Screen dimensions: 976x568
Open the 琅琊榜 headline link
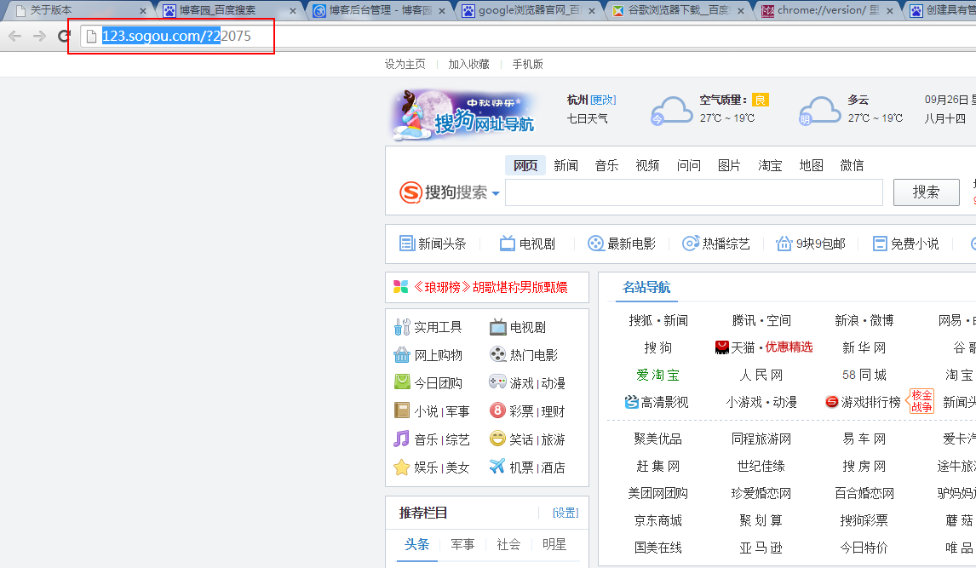tap(491, 288)
